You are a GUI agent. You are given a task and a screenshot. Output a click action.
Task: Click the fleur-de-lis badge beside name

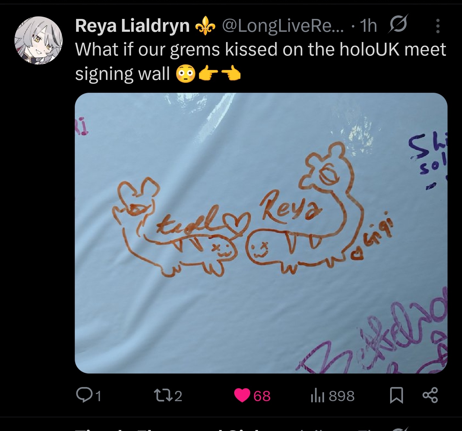click(x=205, y=26)
